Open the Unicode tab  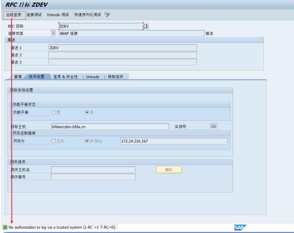pos(93,77)
